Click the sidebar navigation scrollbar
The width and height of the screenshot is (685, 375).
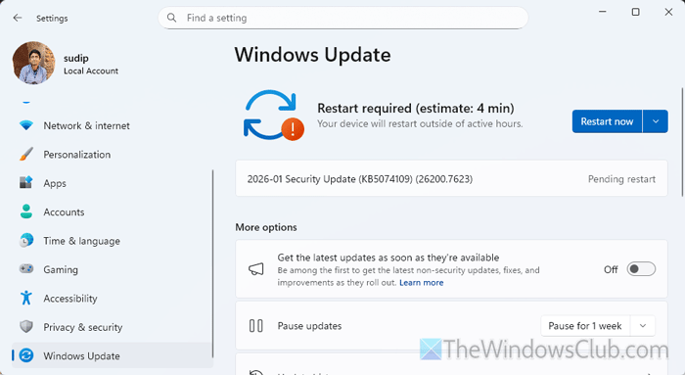point(212,263)
